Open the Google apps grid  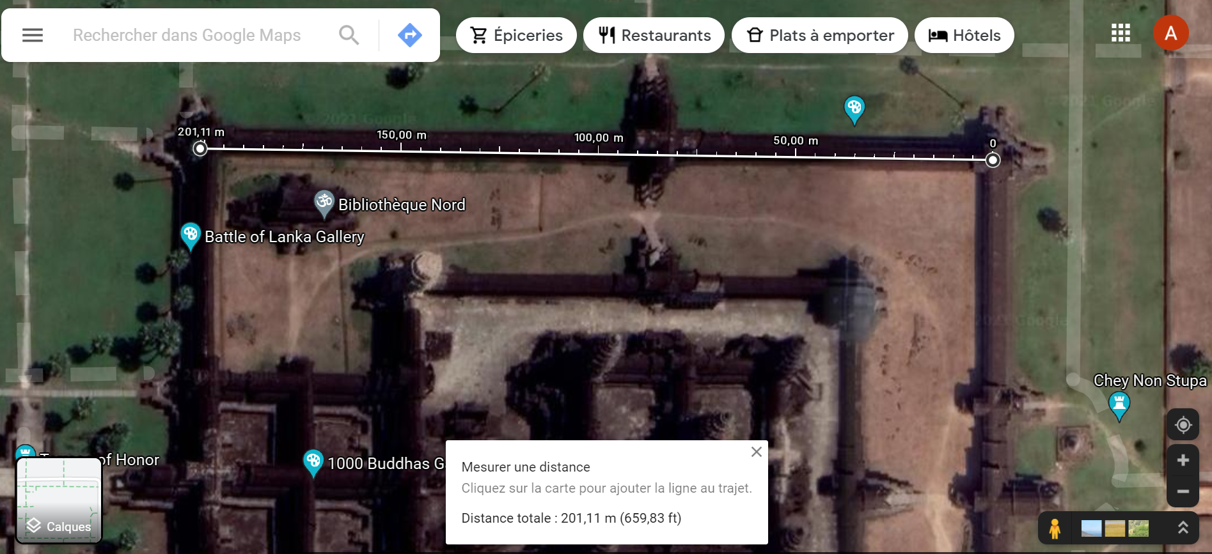(x=1121, y=33)
